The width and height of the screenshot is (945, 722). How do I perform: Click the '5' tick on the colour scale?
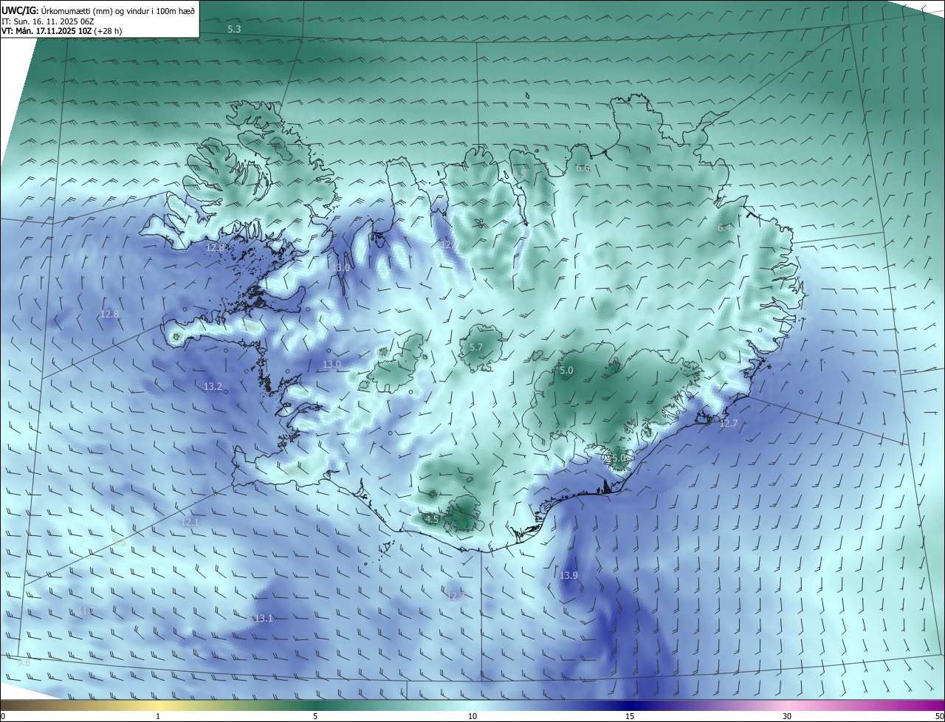coord(315,716)
